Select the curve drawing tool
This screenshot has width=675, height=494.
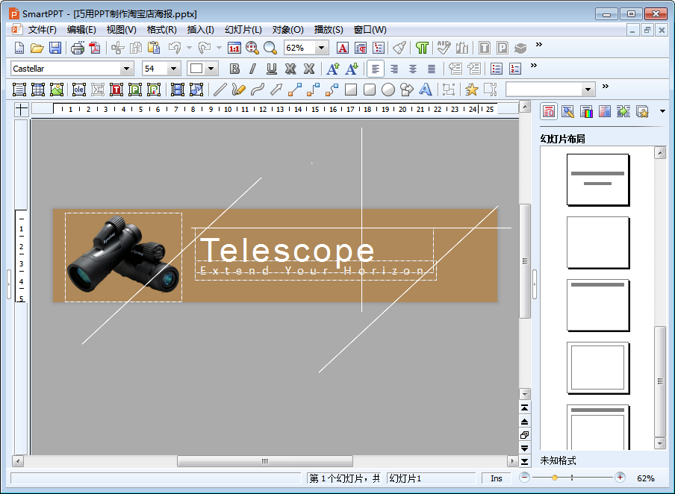[x=258, y=90]
